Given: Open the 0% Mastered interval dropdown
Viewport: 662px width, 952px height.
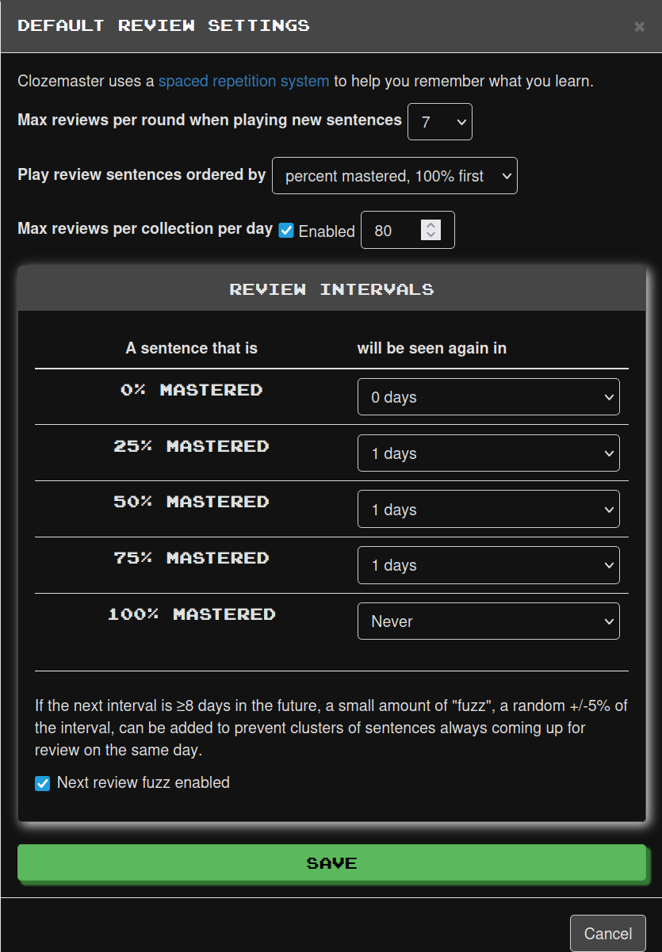Looking at the screenshot, I should 488,397.
